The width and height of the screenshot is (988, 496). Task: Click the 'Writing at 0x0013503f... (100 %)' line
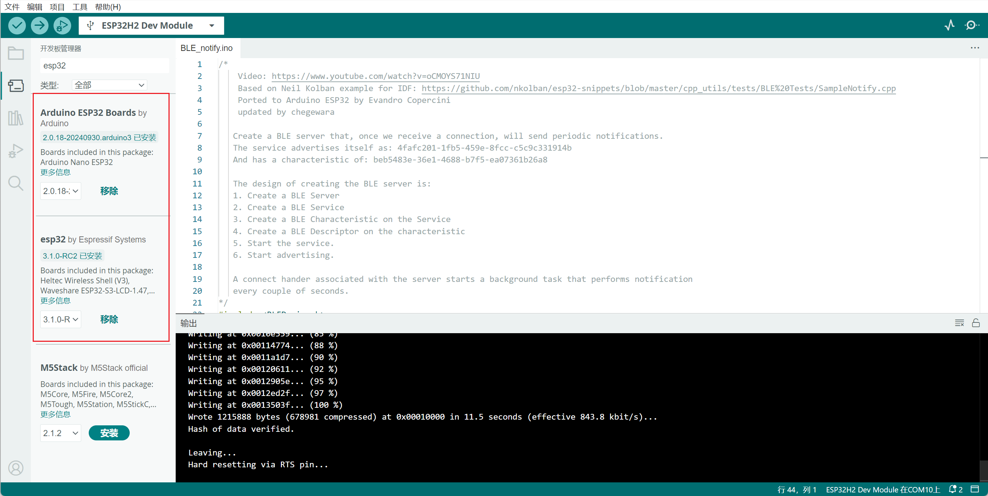[265, 405]
